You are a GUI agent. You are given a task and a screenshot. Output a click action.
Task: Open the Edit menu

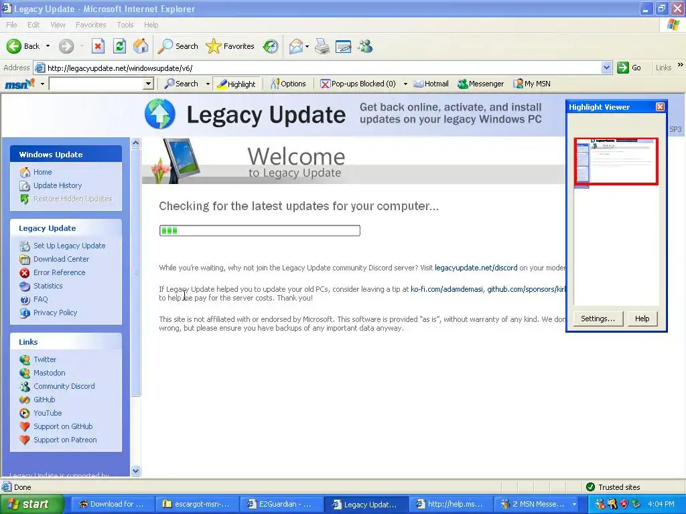33,25
